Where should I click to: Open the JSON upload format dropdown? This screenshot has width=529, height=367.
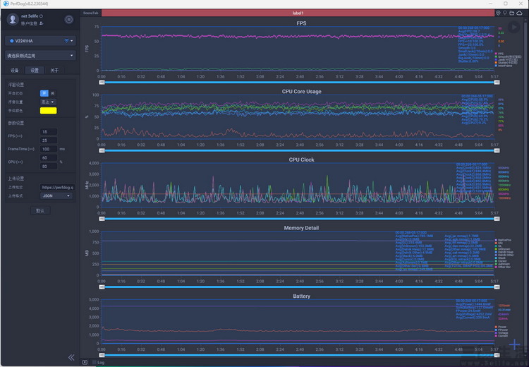(x=56, y=195)
